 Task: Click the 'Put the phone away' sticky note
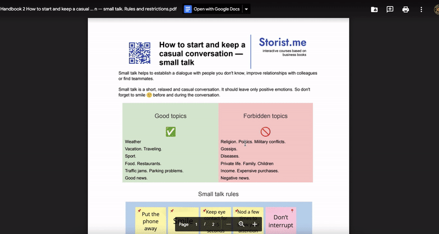[x=150, y=221]
